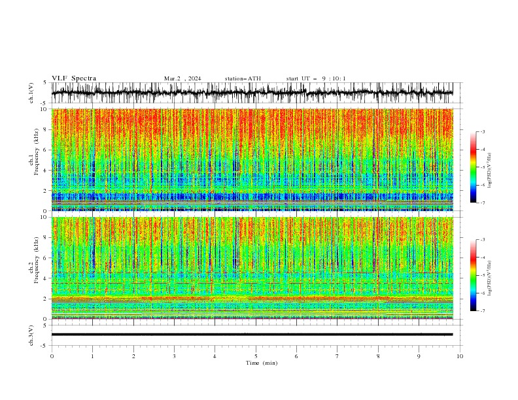Click the log(PSD) label beside upper colorbar
This screenshot has width=518, height=400.
click(489, 171)
